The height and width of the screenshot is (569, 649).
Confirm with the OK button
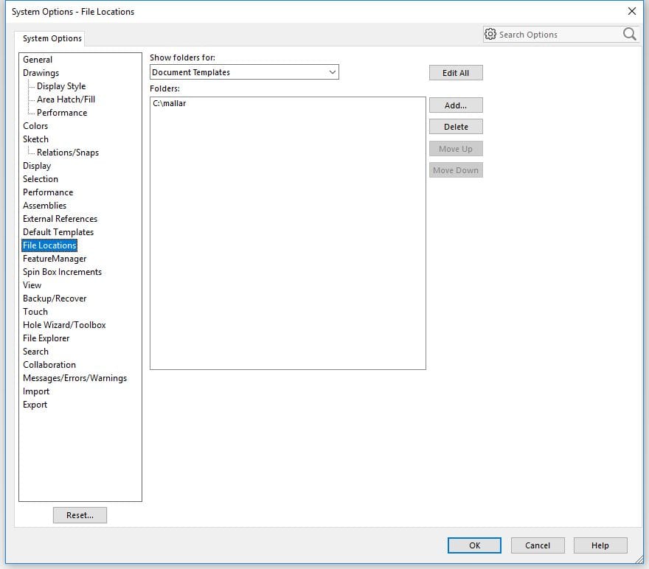point(474,545)
